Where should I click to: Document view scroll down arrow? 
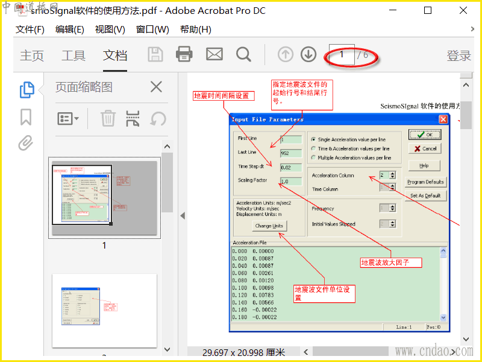[466, 339]
